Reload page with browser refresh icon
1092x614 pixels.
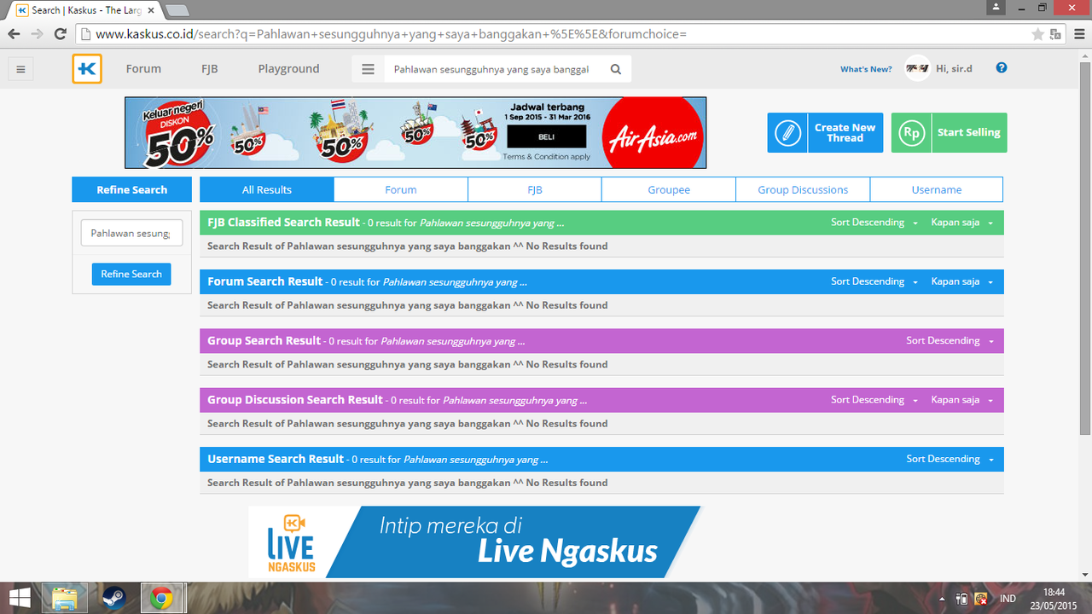pos(60,34)
